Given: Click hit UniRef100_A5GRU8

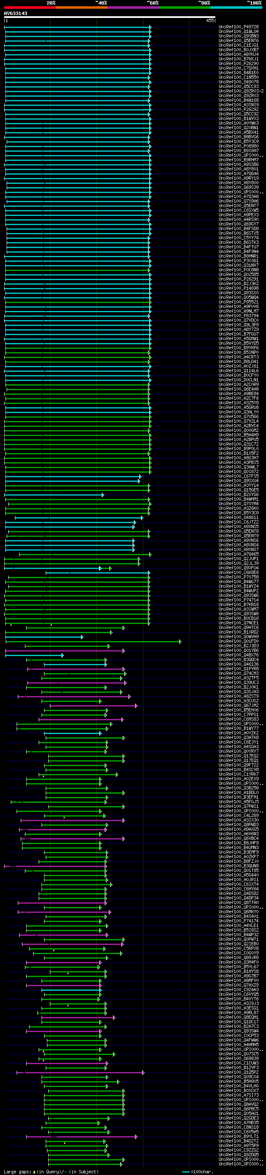Looking at the screenshot, I should click(239, 407).
